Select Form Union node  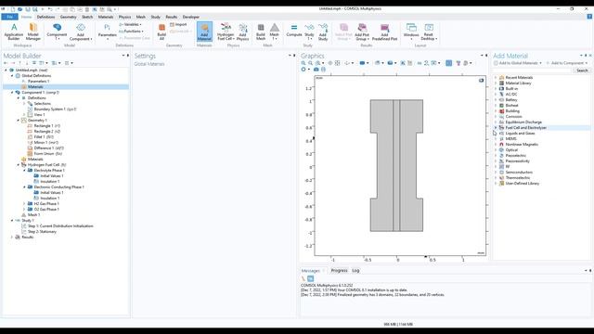click(x=47, y=153)
